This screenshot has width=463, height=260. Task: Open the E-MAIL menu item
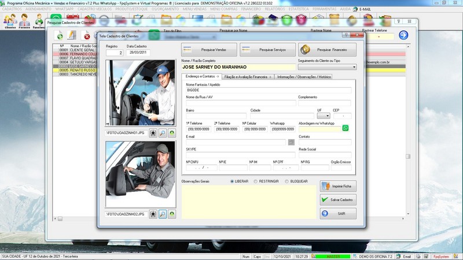pyautogui.click(x=366, y=10)
